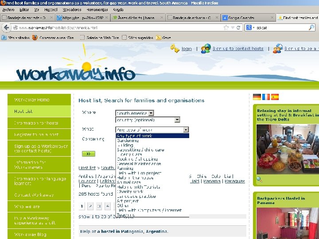Go to results page 2
This screenshot has height=239, width=319.
click(x=90, y=206)
